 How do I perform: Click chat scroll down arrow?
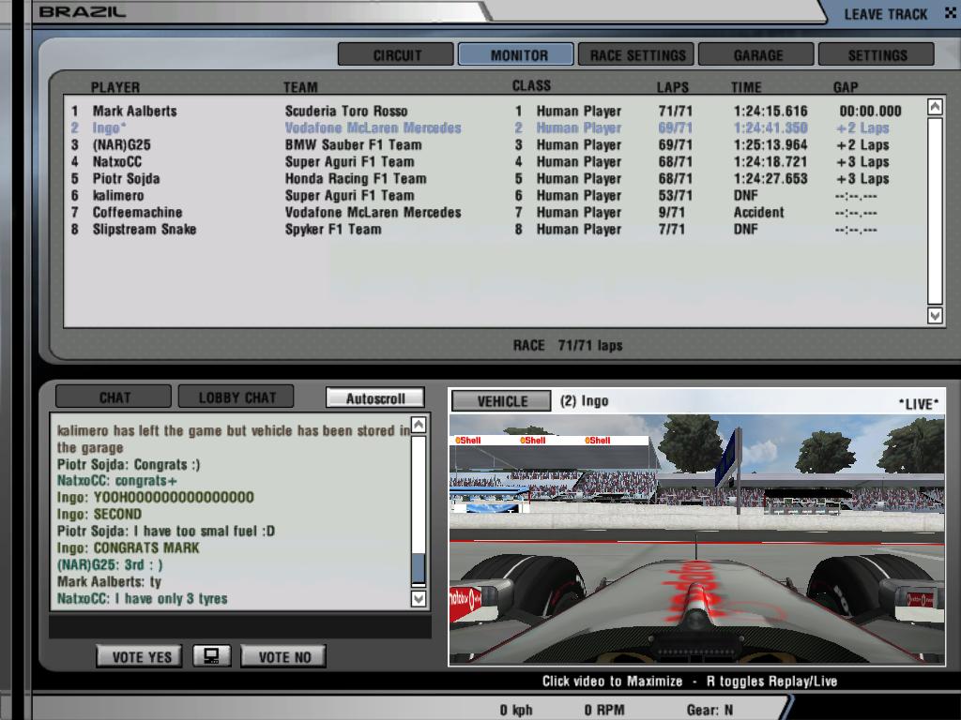click(419, 598)
